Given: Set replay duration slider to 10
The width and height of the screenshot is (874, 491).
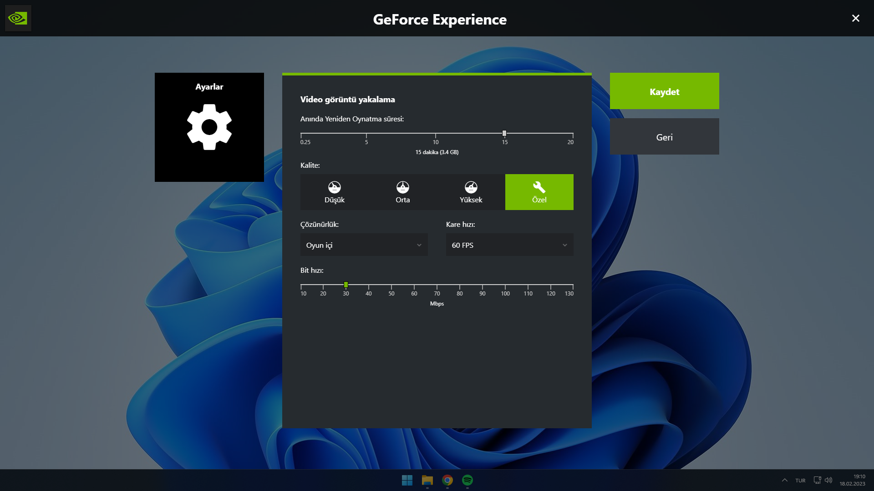Looking at the screenshot, I should 436,134.
